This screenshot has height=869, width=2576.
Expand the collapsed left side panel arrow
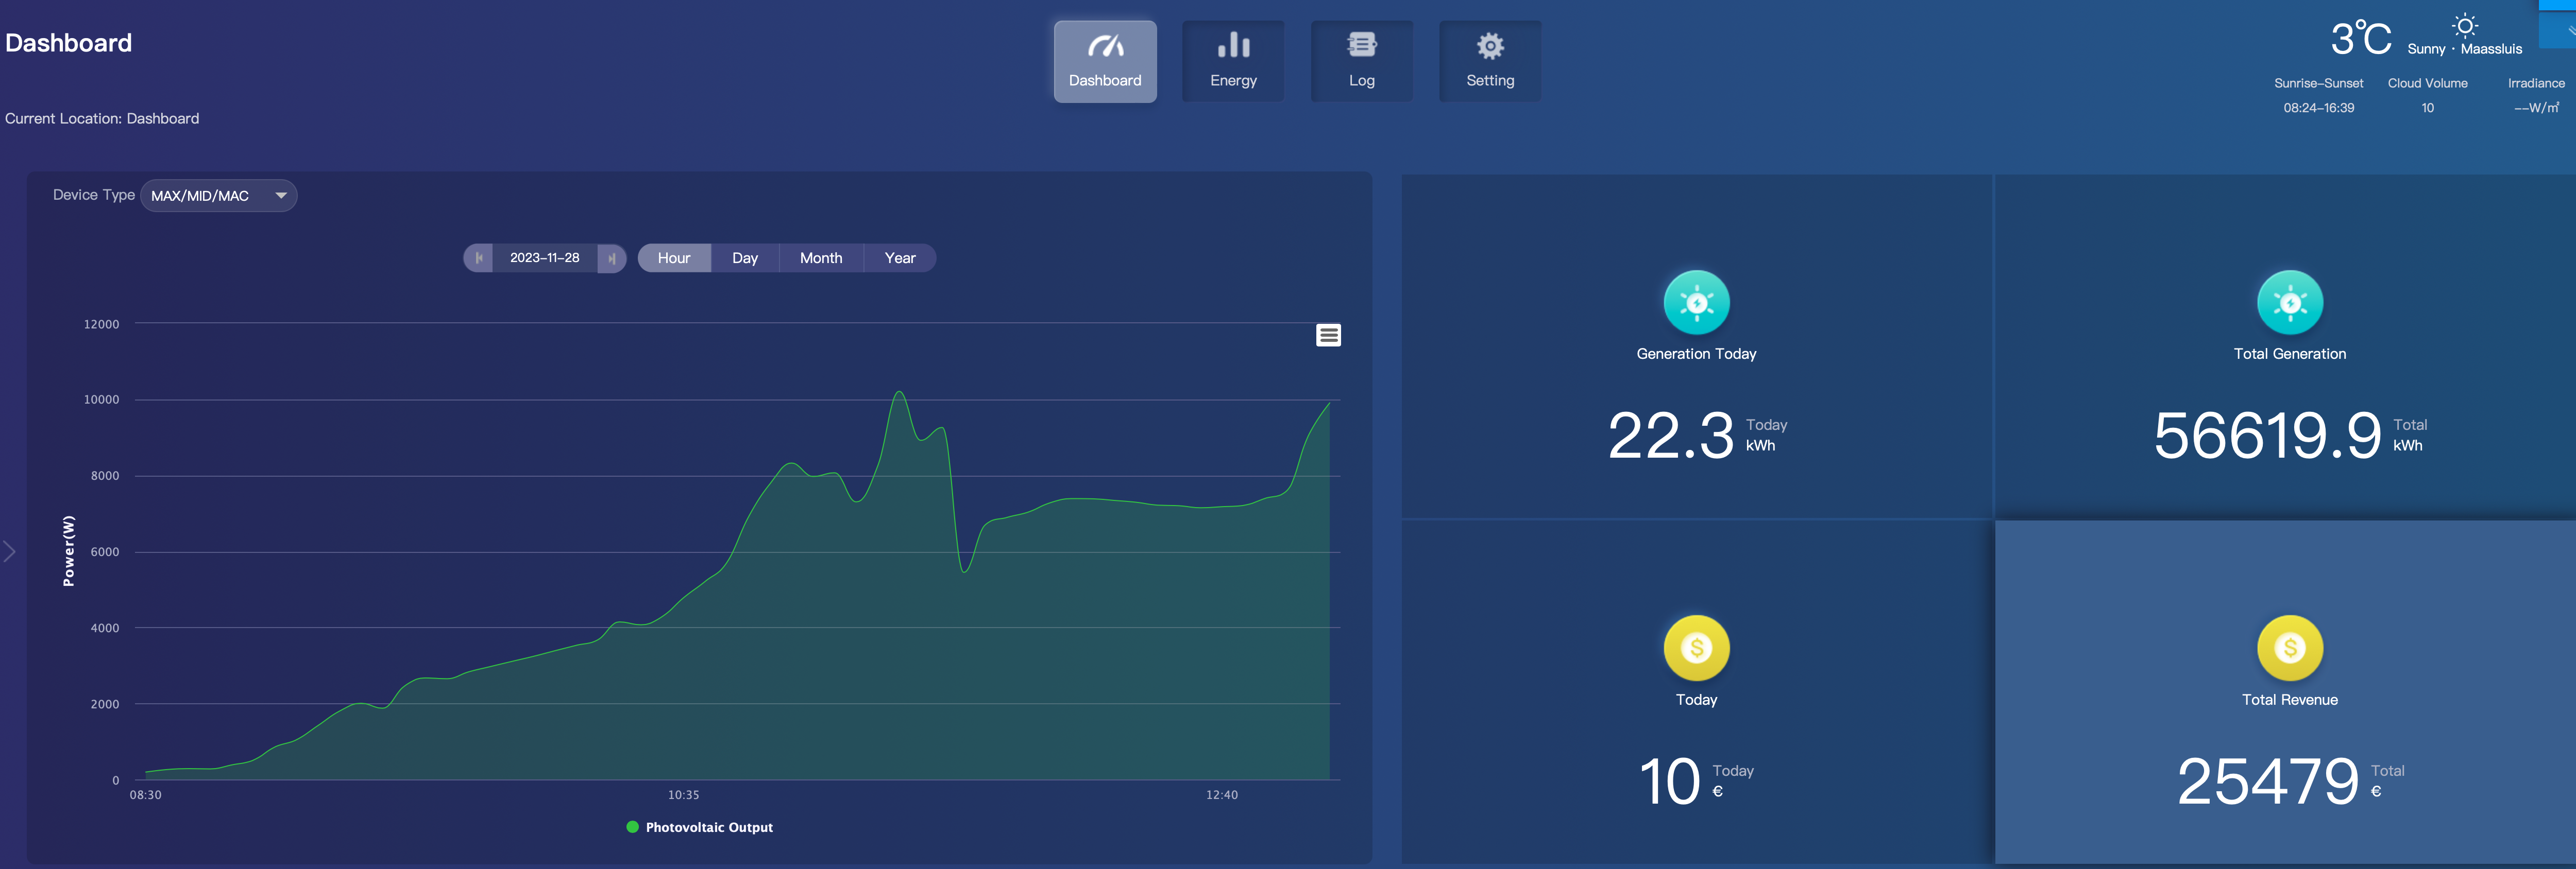(x=9, y=551)
